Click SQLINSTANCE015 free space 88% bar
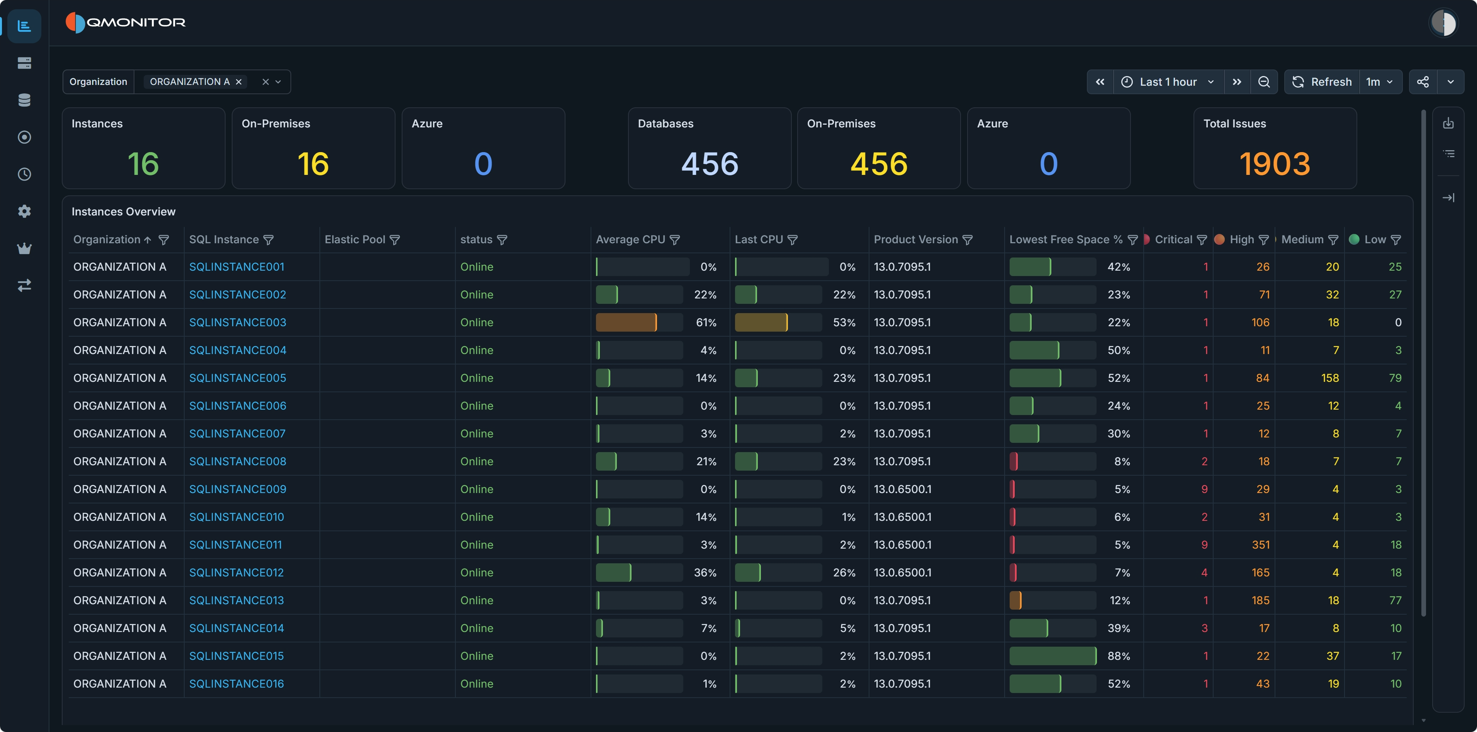Image resolution: width=1477 pixels, height=732 pixels. 1053,656
